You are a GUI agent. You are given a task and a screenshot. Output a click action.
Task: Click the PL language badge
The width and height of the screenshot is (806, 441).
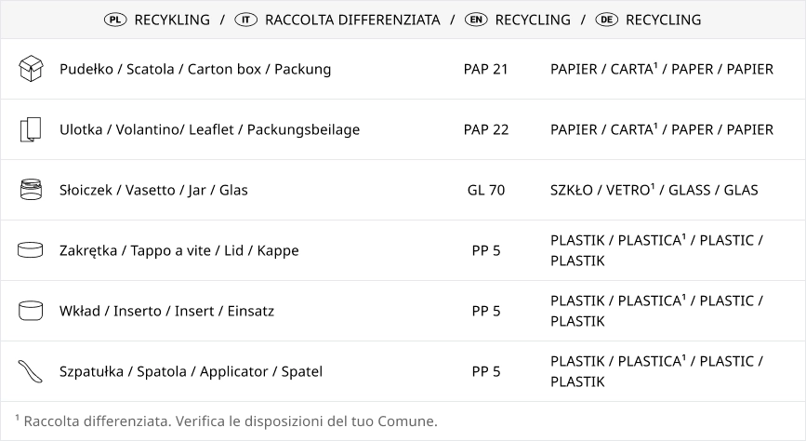click(x=115, y=20)
